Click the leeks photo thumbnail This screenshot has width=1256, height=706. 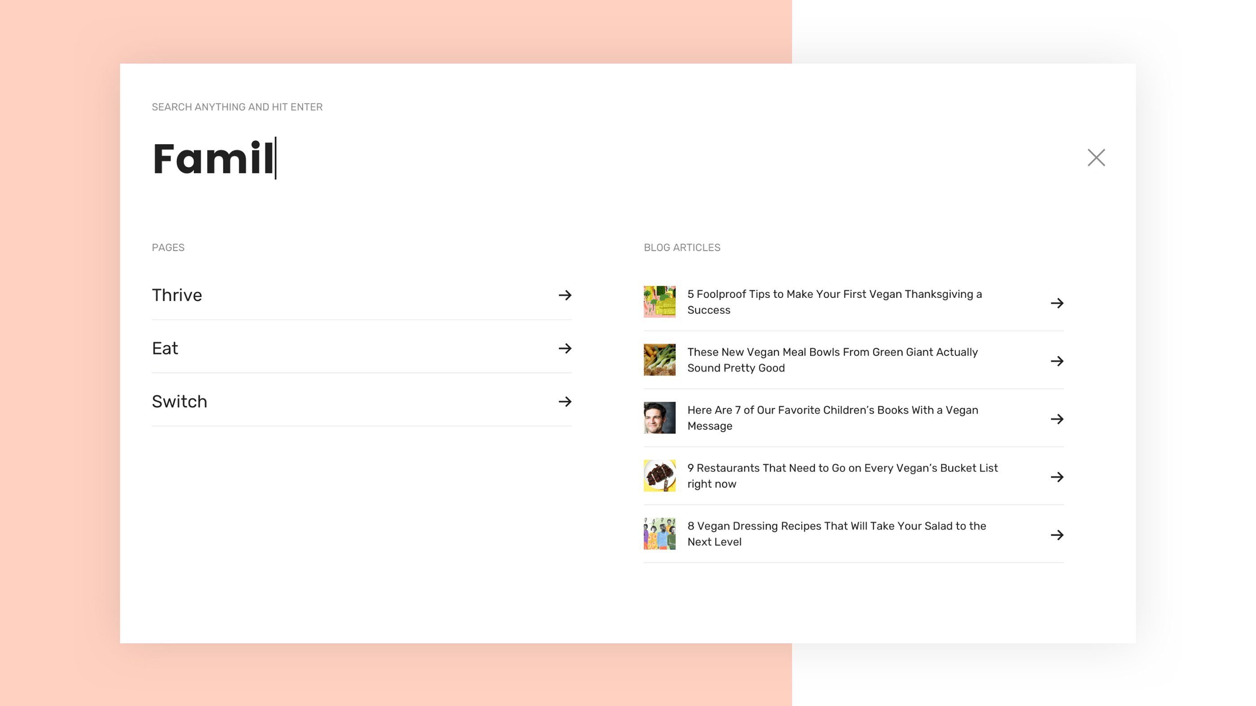pos(659,360)
